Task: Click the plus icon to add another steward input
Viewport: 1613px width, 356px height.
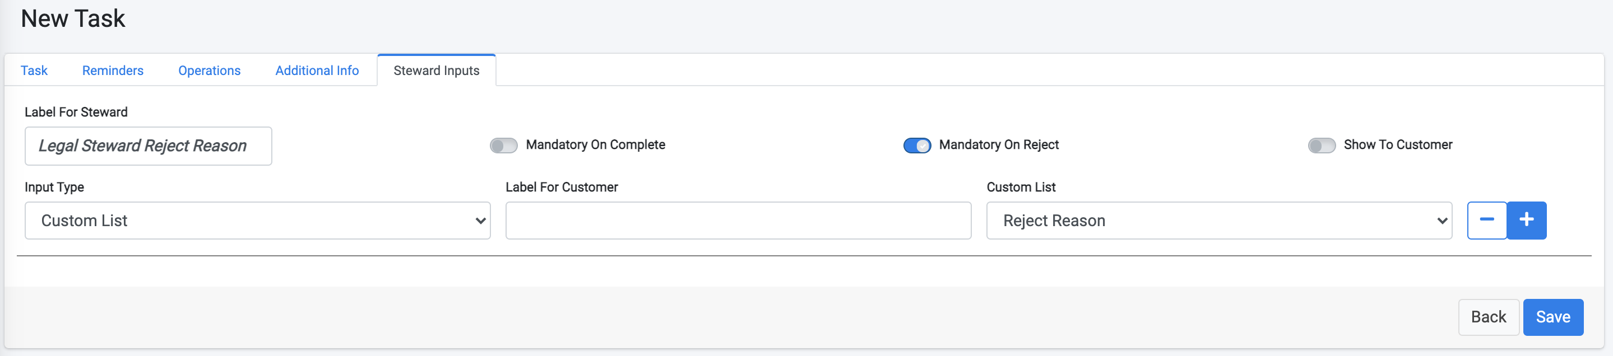Action: (x=1527, y=220)
